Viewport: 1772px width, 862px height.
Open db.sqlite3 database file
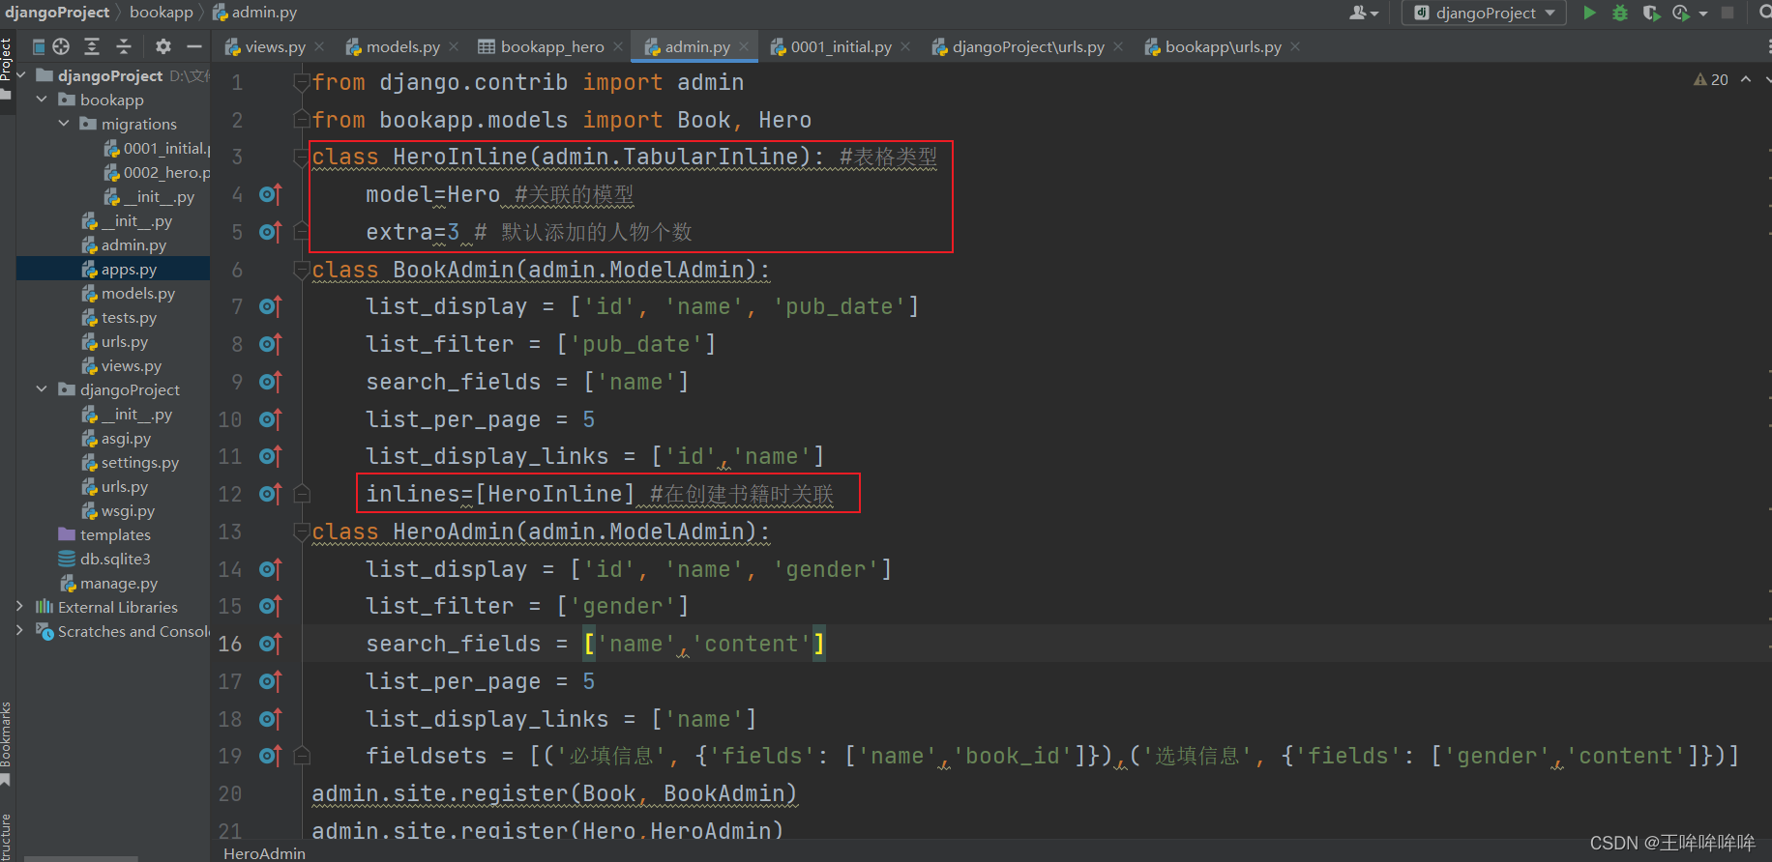click(104, 560)
